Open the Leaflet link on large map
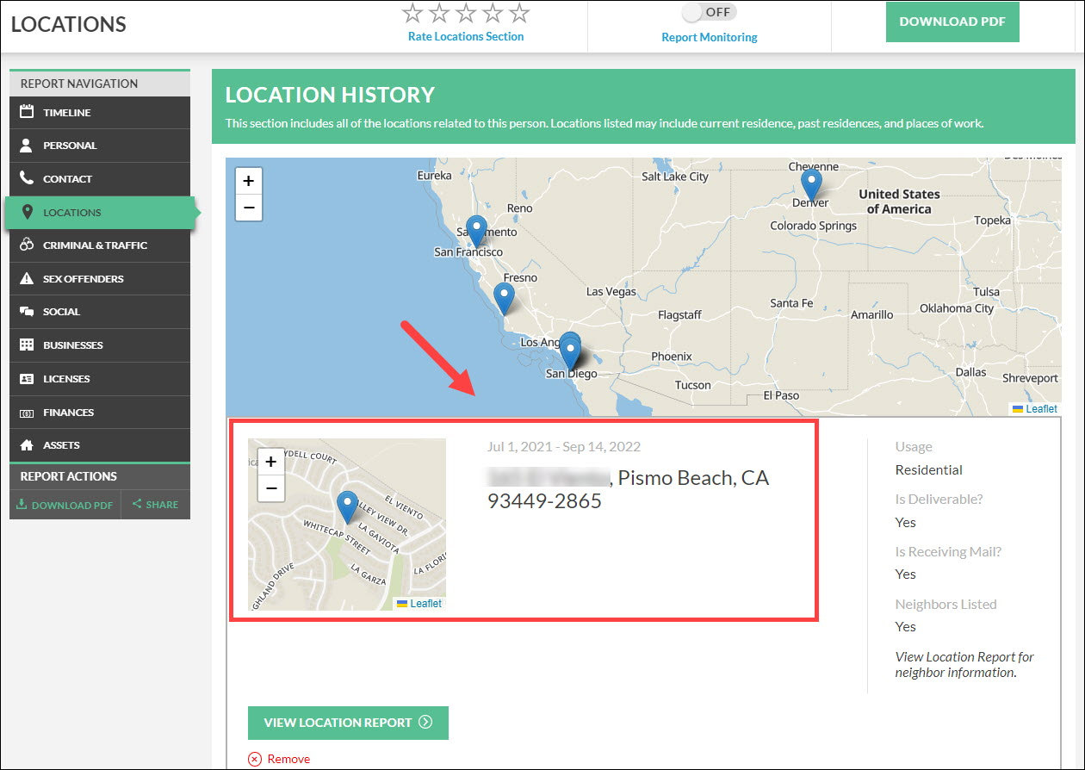Viewport: 1085px width, 770px height. [x=1041, y=409]
